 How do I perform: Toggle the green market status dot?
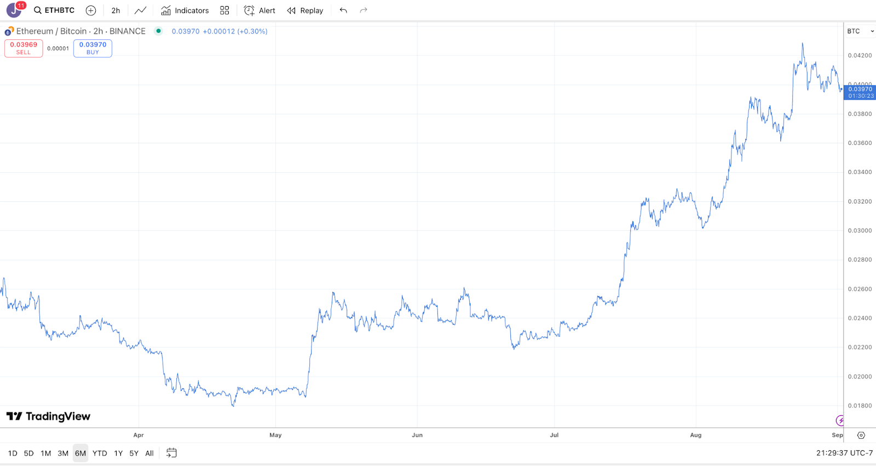click(x=158, y=31)
